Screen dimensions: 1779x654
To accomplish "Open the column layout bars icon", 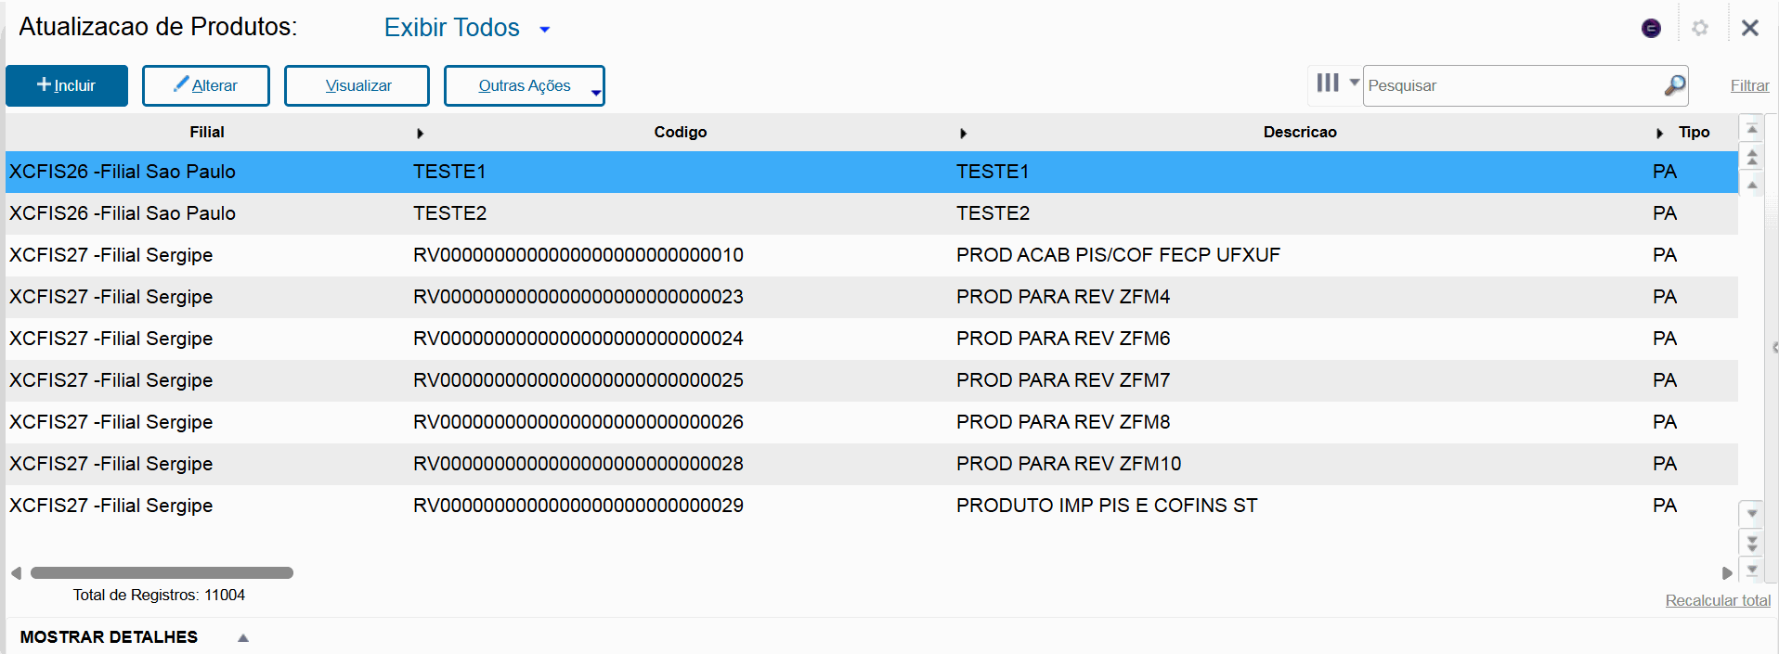I will (1328, 83).
